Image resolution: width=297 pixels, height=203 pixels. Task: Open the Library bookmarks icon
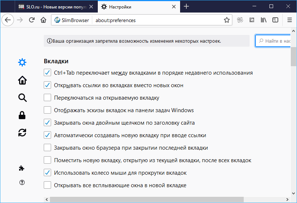point(264,20)
